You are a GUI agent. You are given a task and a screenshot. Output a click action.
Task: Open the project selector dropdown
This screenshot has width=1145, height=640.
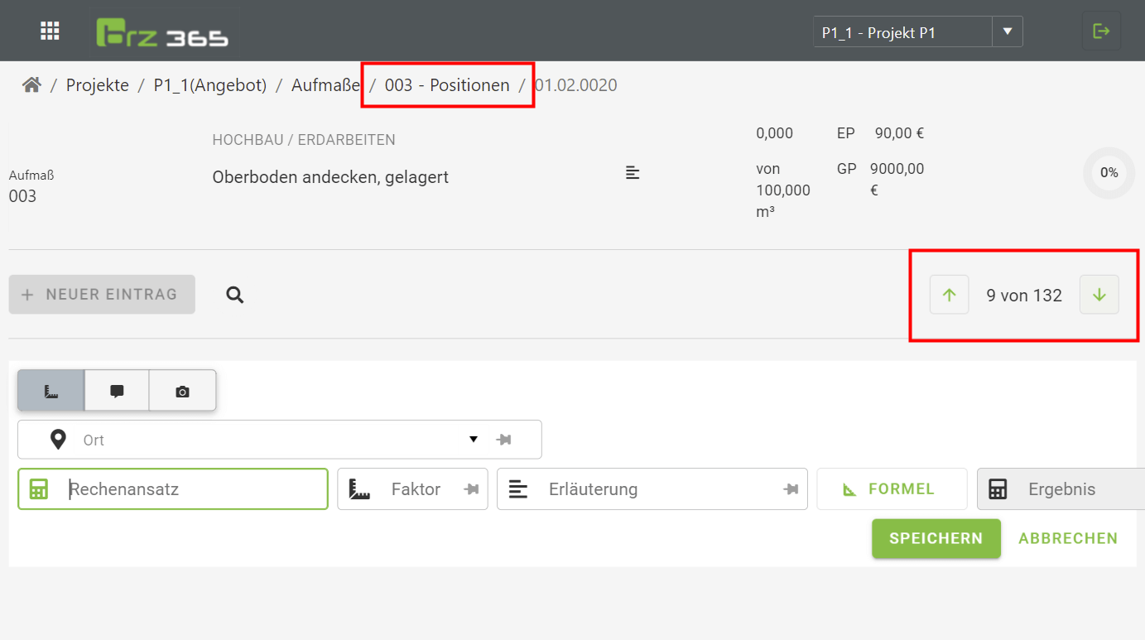click(x=1007, y=32)
